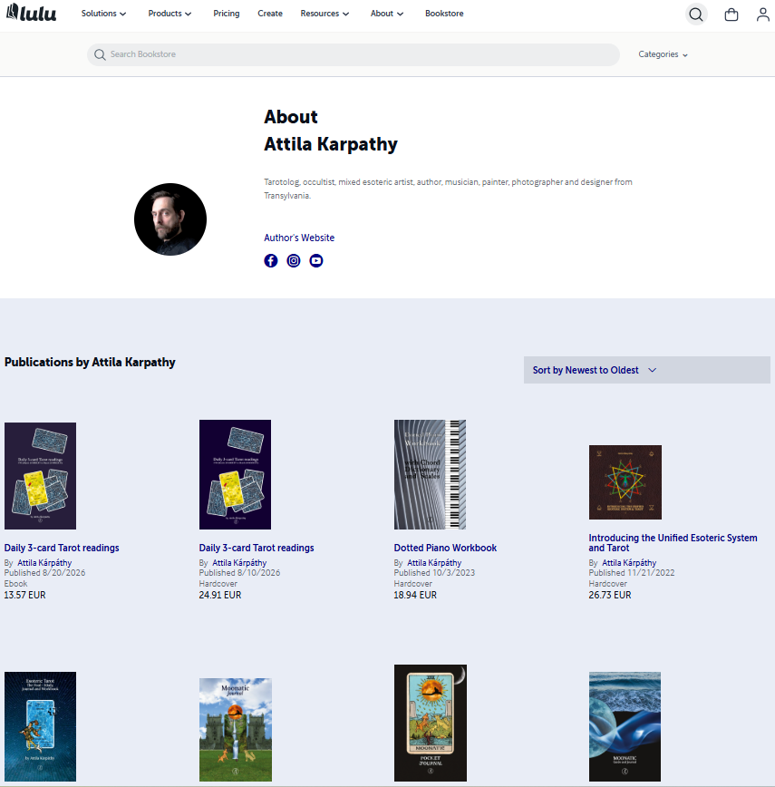
Task: Open the Daily 3-card Tarot readings Ebook cover
Action: 40,476
